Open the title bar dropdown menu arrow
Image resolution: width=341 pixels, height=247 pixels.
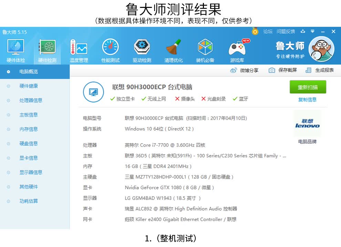[x=312, y=31]
